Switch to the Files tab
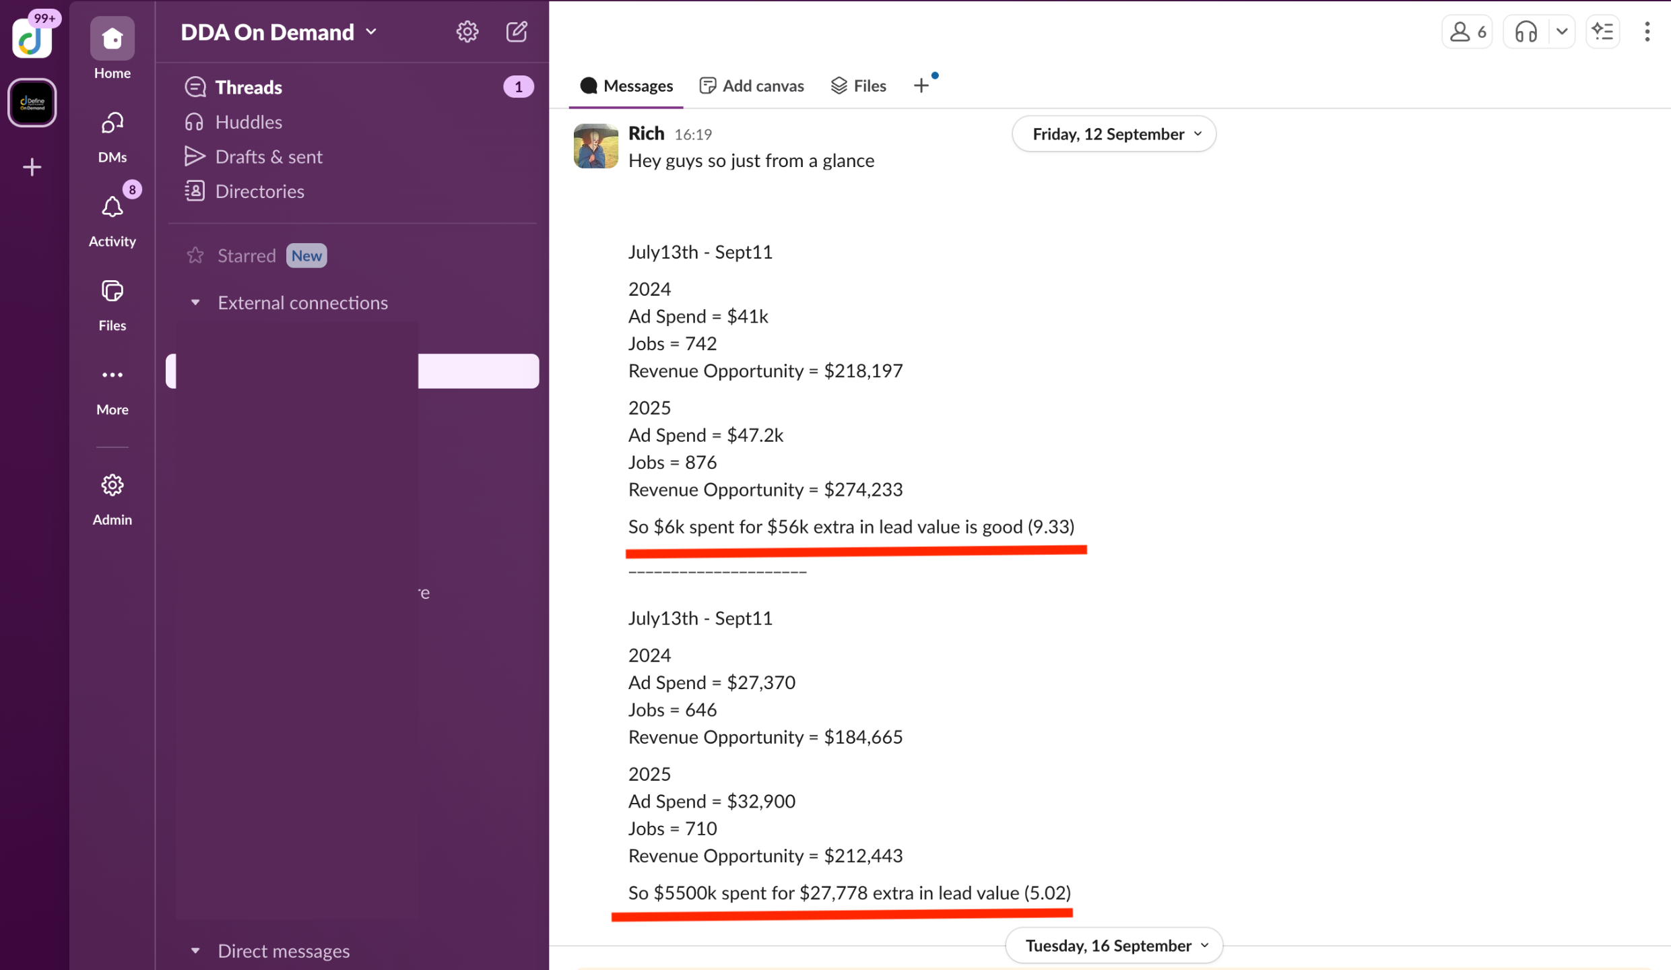 pyautogui.click(x=859, y=86)
